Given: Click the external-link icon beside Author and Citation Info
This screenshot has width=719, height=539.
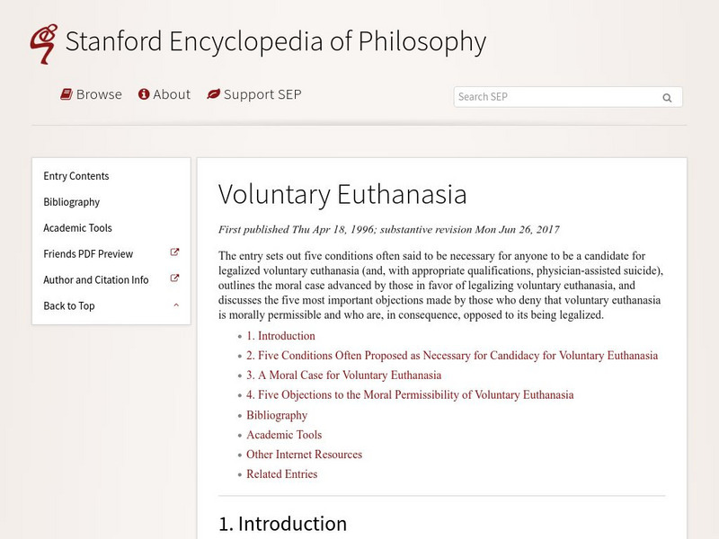Looking at the screenshot, I should (176, 279).
